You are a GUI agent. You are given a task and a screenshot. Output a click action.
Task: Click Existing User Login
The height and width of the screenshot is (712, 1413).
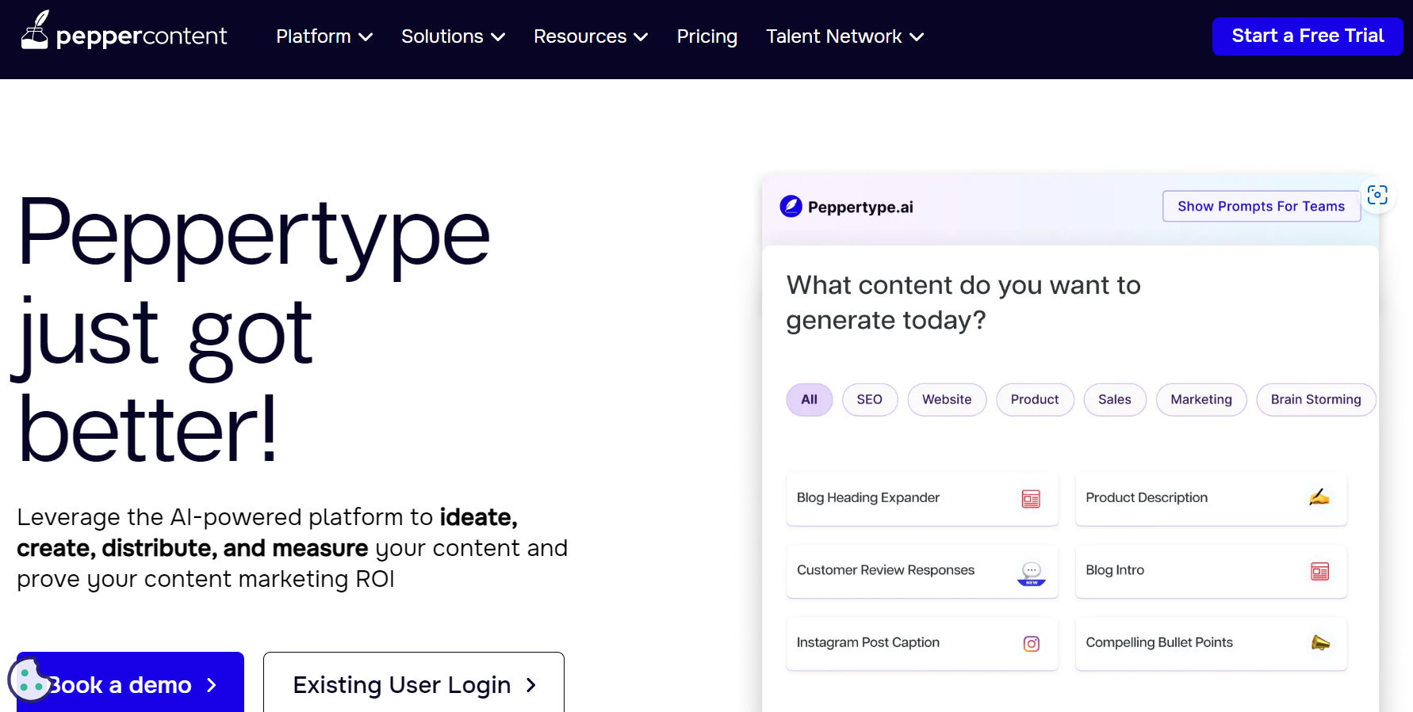(x=414, y=682)
